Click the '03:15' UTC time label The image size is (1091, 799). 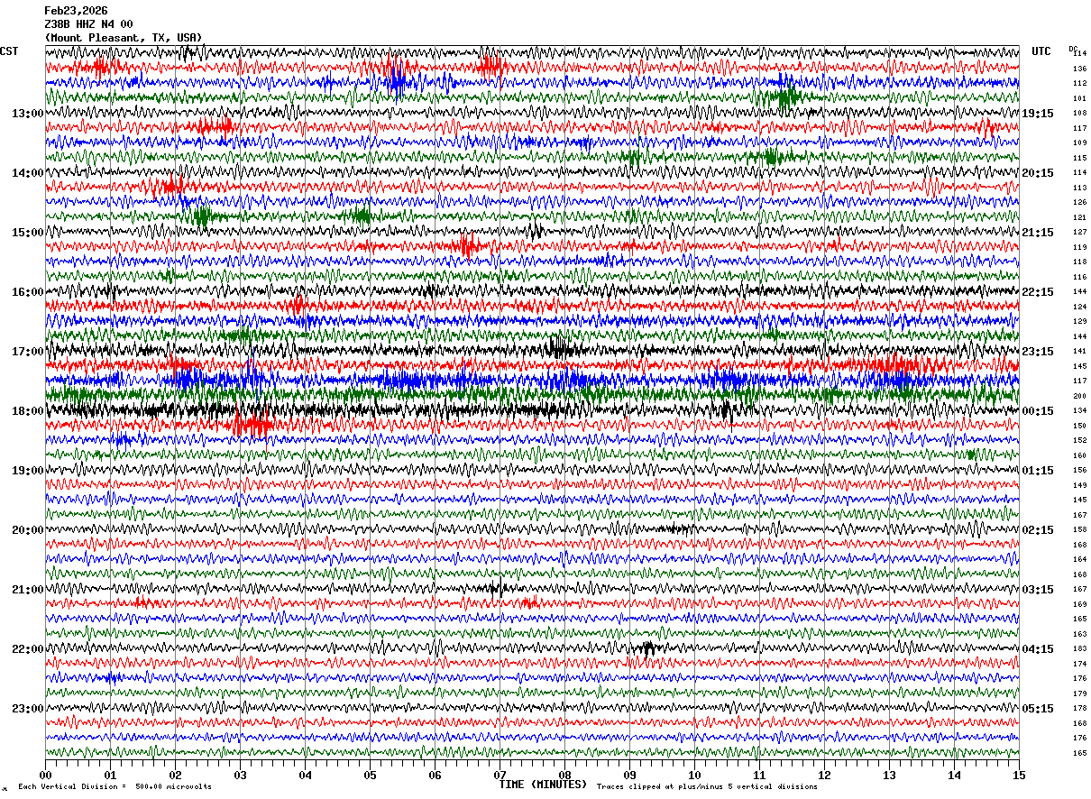[x=1038, y=590]
